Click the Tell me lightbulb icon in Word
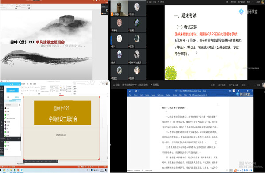 (190, 95)
